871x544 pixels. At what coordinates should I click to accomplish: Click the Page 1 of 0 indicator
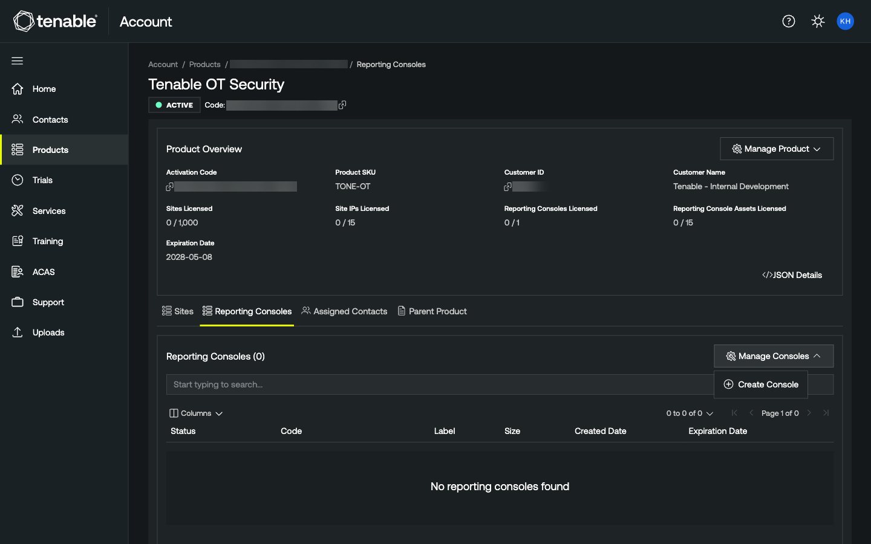click(780, 413)
